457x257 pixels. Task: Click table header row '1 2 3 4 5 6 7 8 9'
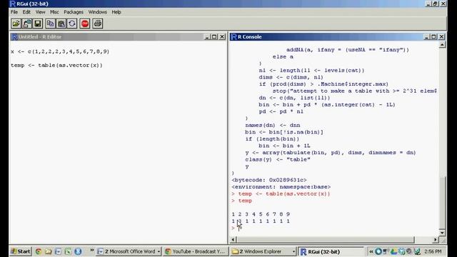pyautogui.click(x=261, y=214)
